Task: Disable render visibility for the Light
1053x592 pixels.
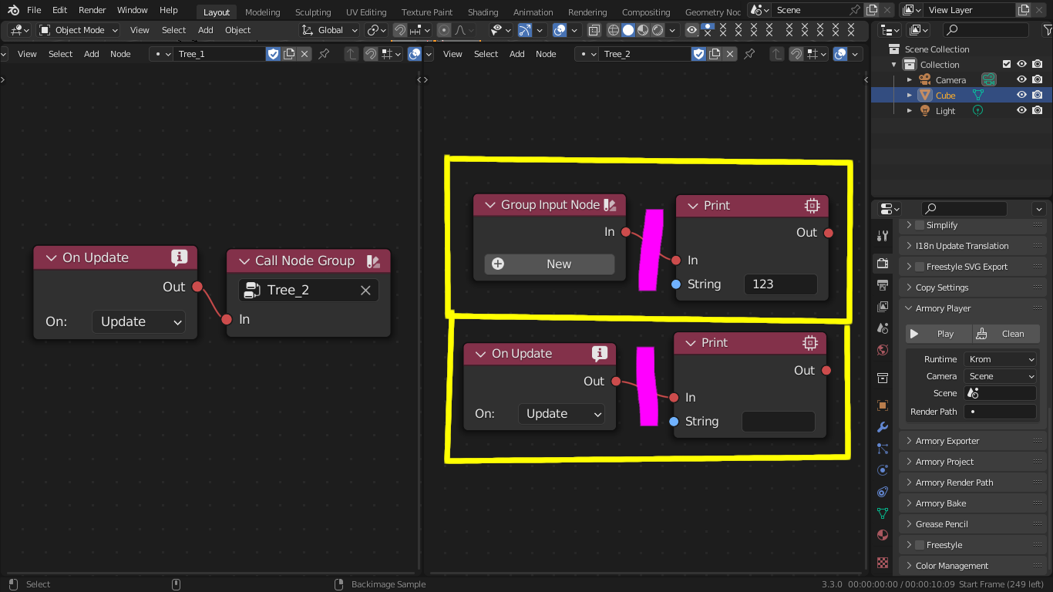Action: (x=1037, y=110)
